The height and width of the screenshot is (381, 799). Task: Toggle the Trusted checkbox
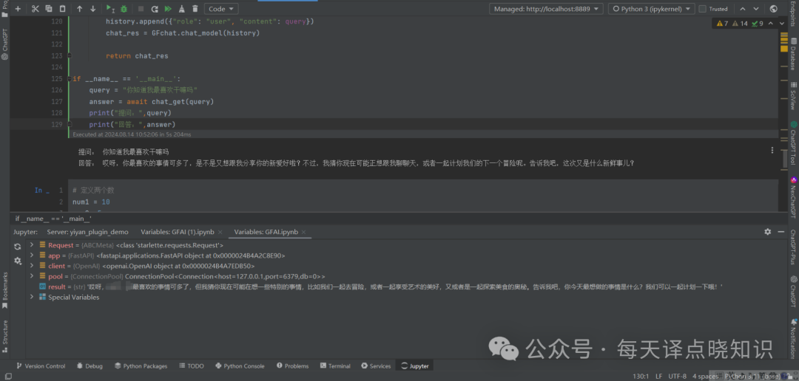point(703,9)
